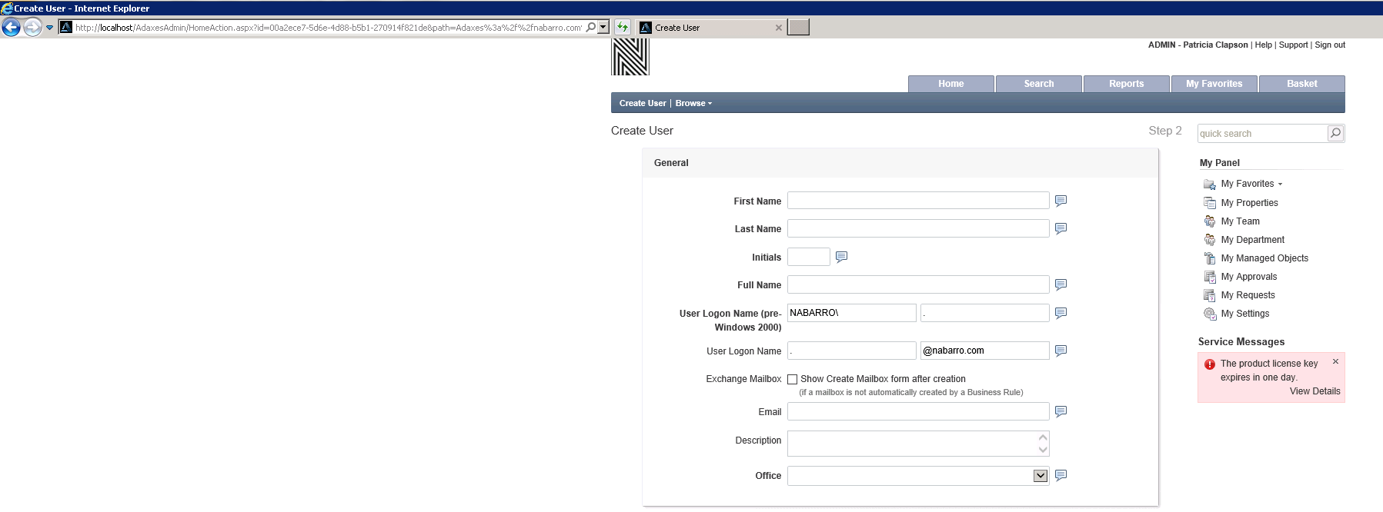1383x512 pixels.
Task: Open the Home tab
Action: coord(951,84)
